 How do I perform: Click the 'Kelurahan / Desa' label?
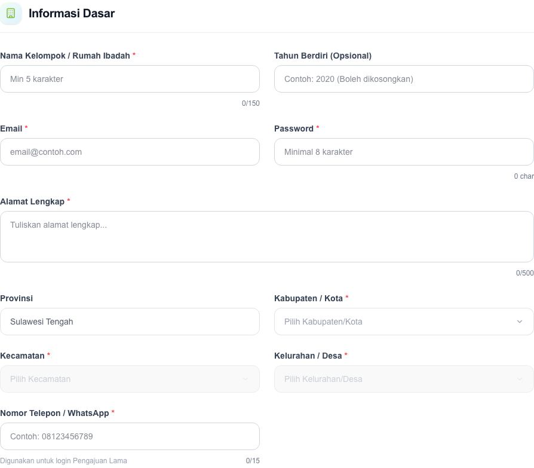click(x=308, y=356)
